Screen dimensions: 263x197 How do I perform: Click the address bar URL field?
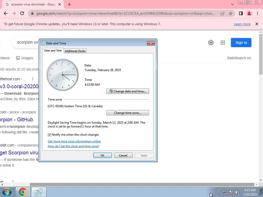tap(125, 13)
